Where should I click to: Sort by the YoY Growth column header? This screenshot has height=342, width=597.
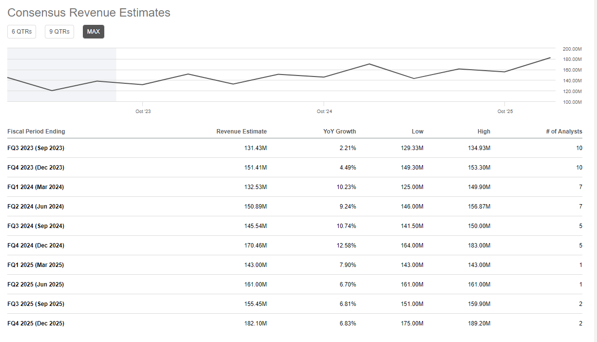[340, 132]
